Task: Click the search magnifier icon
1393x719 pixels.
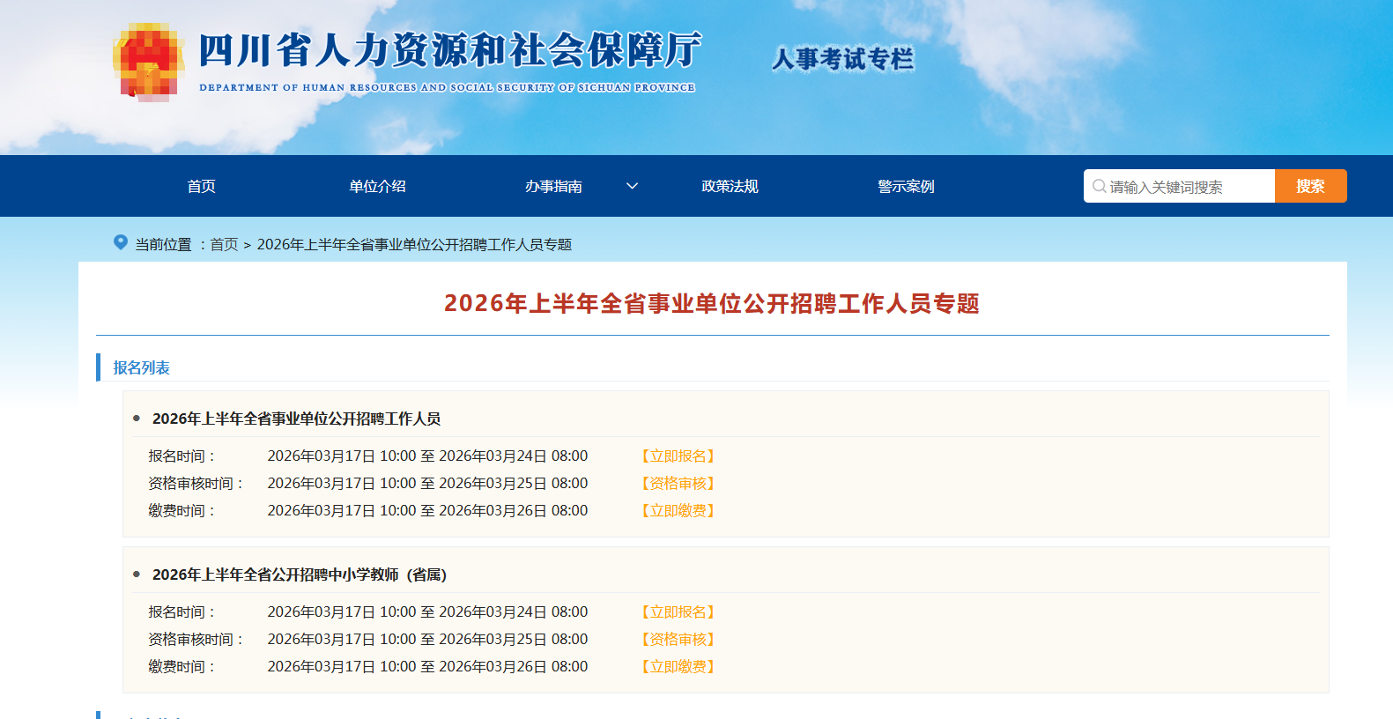Action: click(1099, 186)
